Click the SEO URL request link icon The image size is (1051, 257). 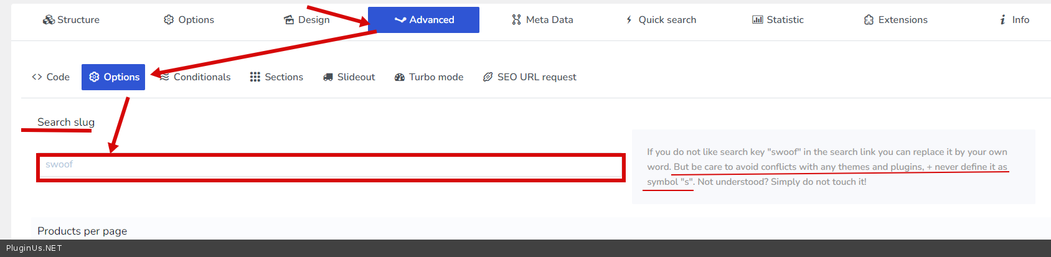(x=488, y=77)
